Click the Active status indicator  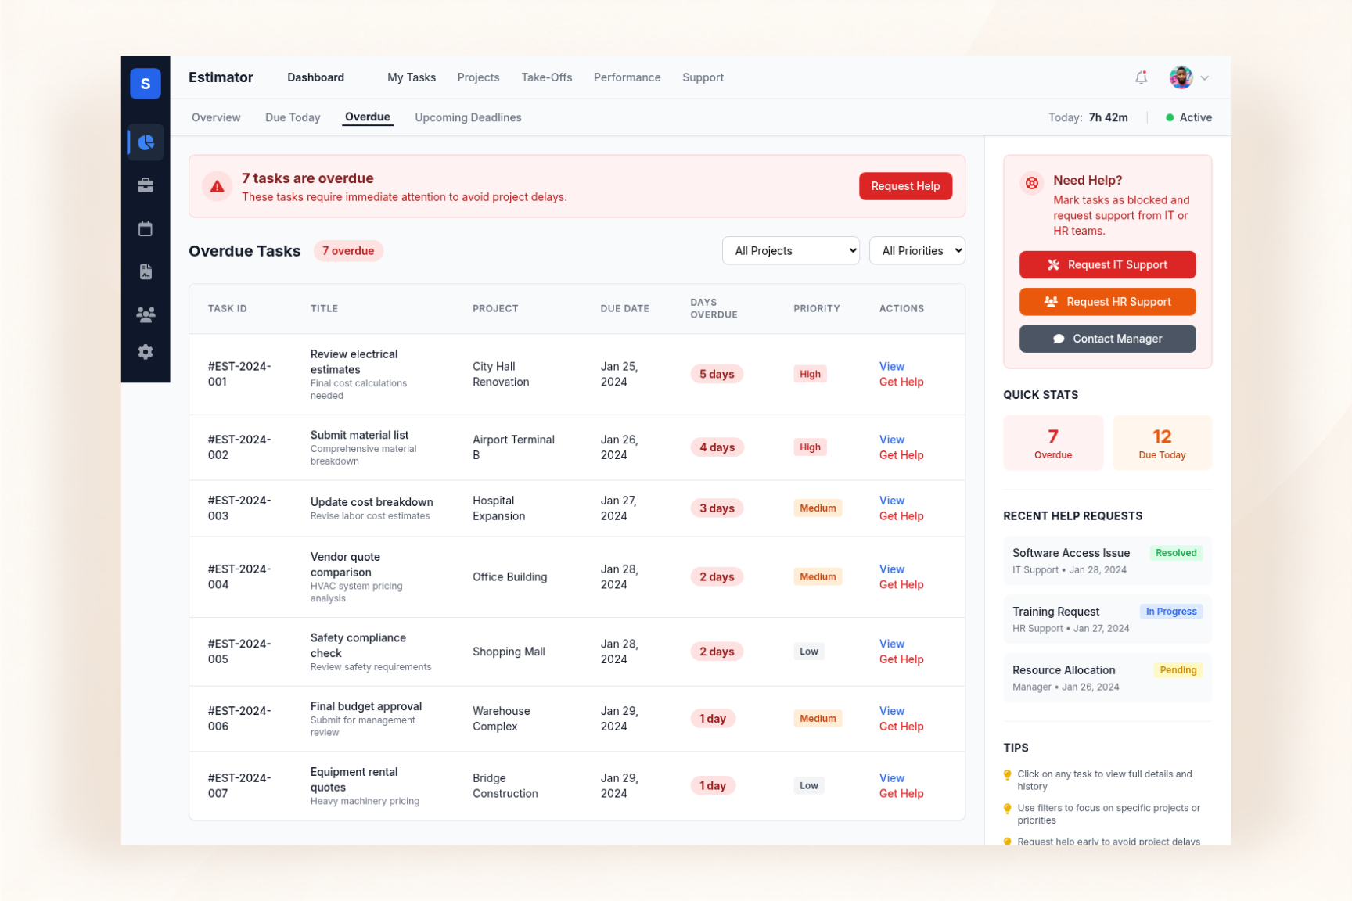1188,117
